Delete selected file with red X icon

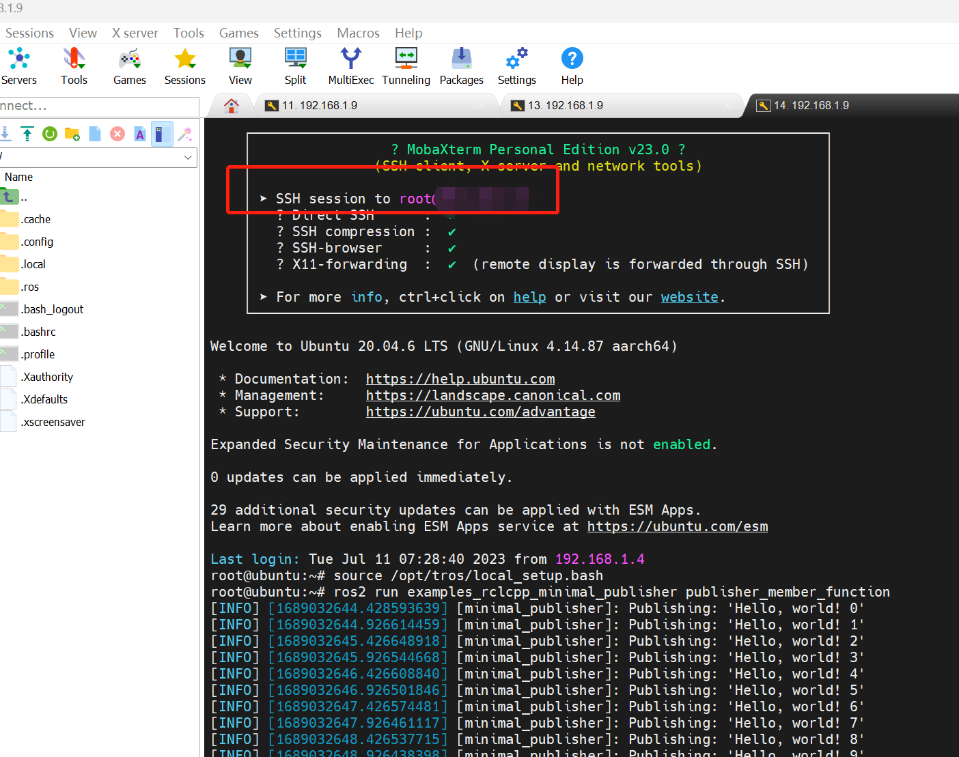click(x=117, y=134)
